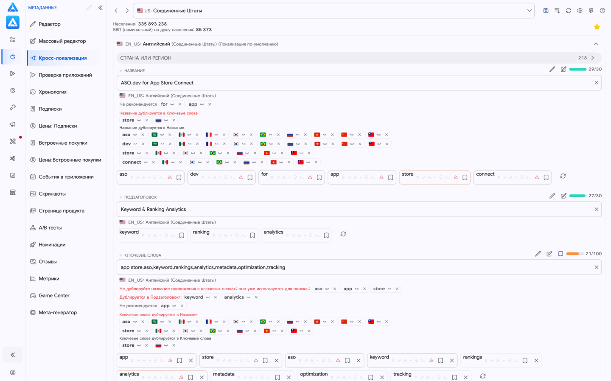Click the pencil edit icon for ПОДЗАГОЛОВОК
This screenshot has width=611, height=381.
pyautogui.click(x=552, y=196)
